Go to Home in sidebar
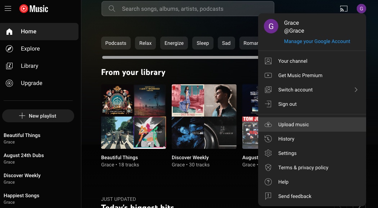Screen dimensions: 378x208 pos(39,32)
